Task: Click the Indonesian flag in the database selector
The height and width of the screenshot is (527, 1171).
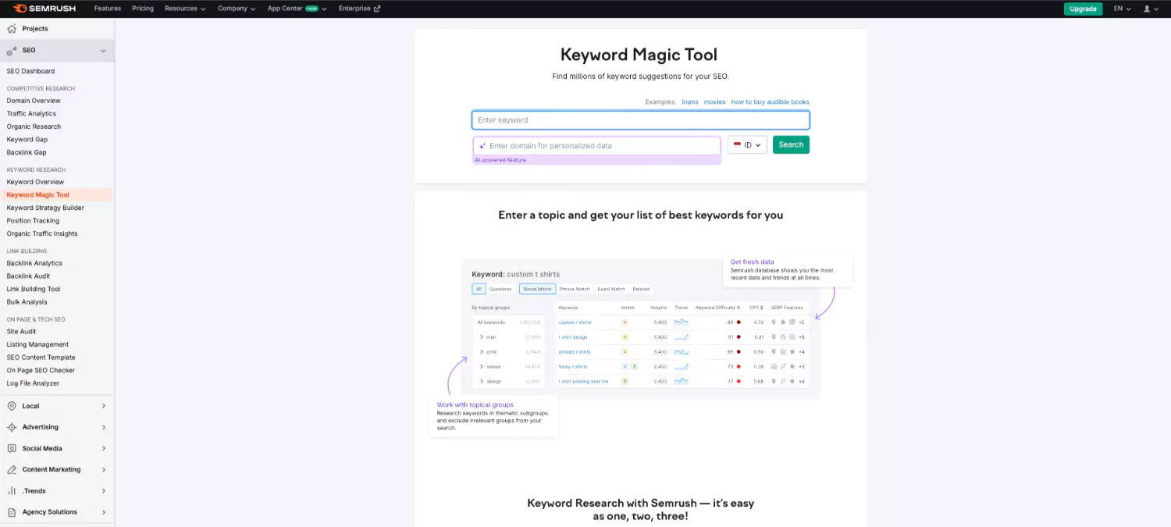Action: (738, 144)
